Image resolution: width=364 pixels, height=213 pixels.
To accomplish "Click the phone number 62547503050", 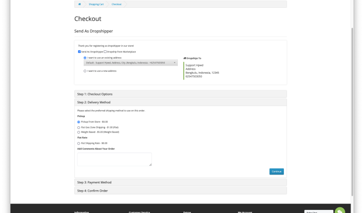I will click(x=193, y=76).
